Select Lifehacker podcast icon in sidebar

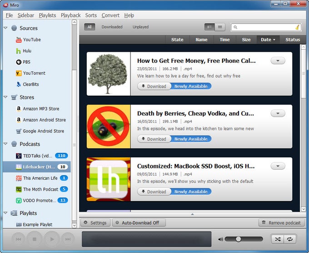click(19, 167)
